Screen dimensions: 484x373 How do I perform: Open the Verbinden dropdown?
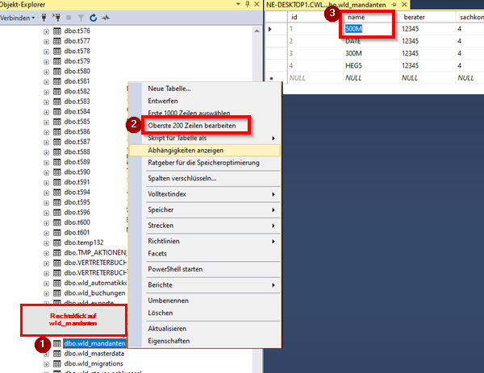pyautogui.click(x=18, y=16)
